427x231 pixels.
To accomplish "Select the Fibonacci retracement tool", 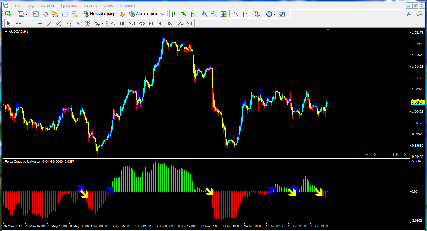I will click(x=68, y=23).
